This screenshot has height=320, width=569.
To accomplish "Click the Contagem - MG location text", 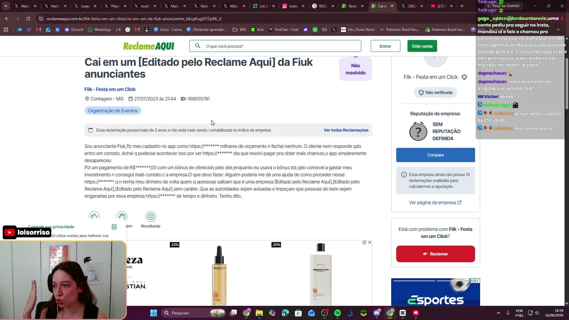I will (104, 99).
